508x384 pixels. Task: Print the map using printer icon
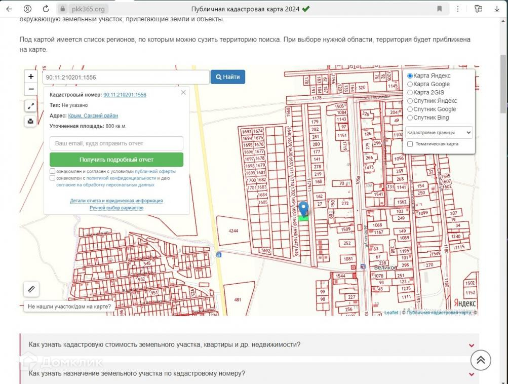tap(31, 122)
